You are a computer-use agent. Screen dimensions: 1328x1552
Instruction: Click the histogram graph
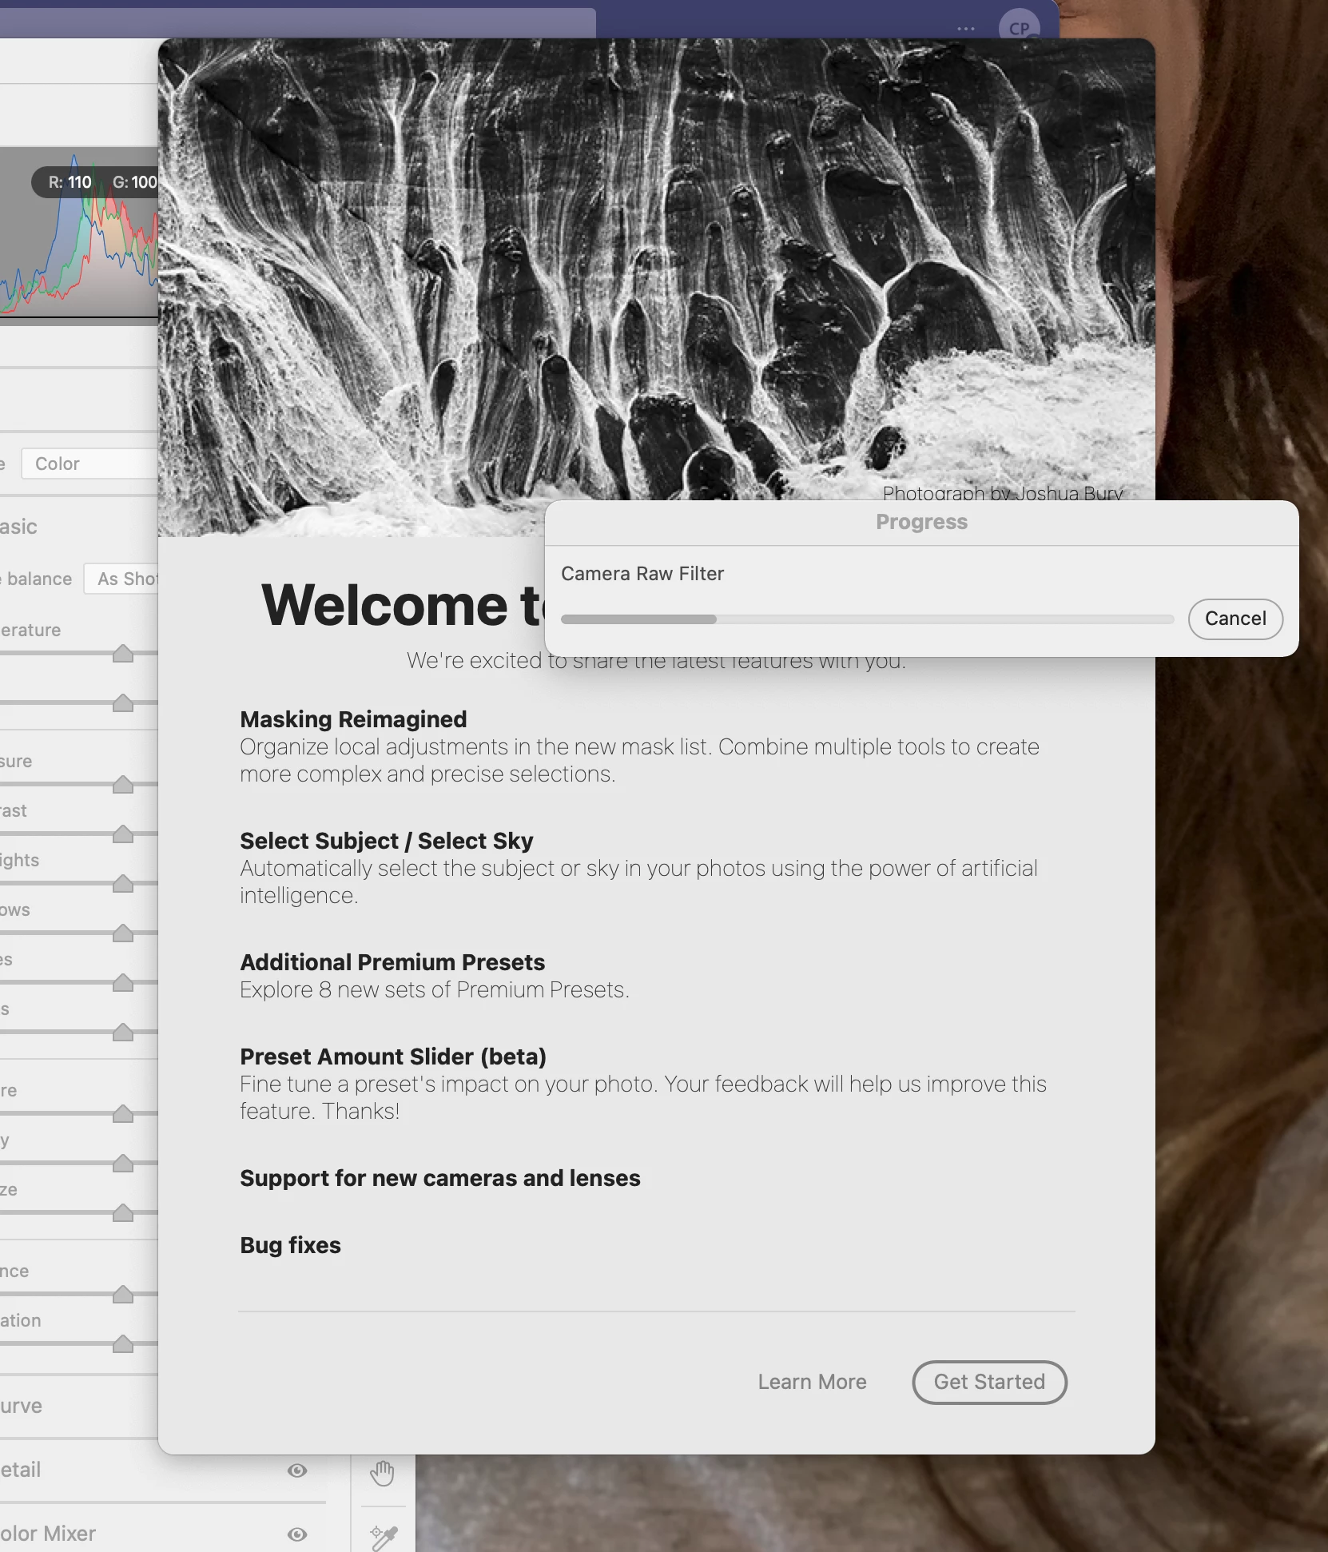(x=79, y=236)
